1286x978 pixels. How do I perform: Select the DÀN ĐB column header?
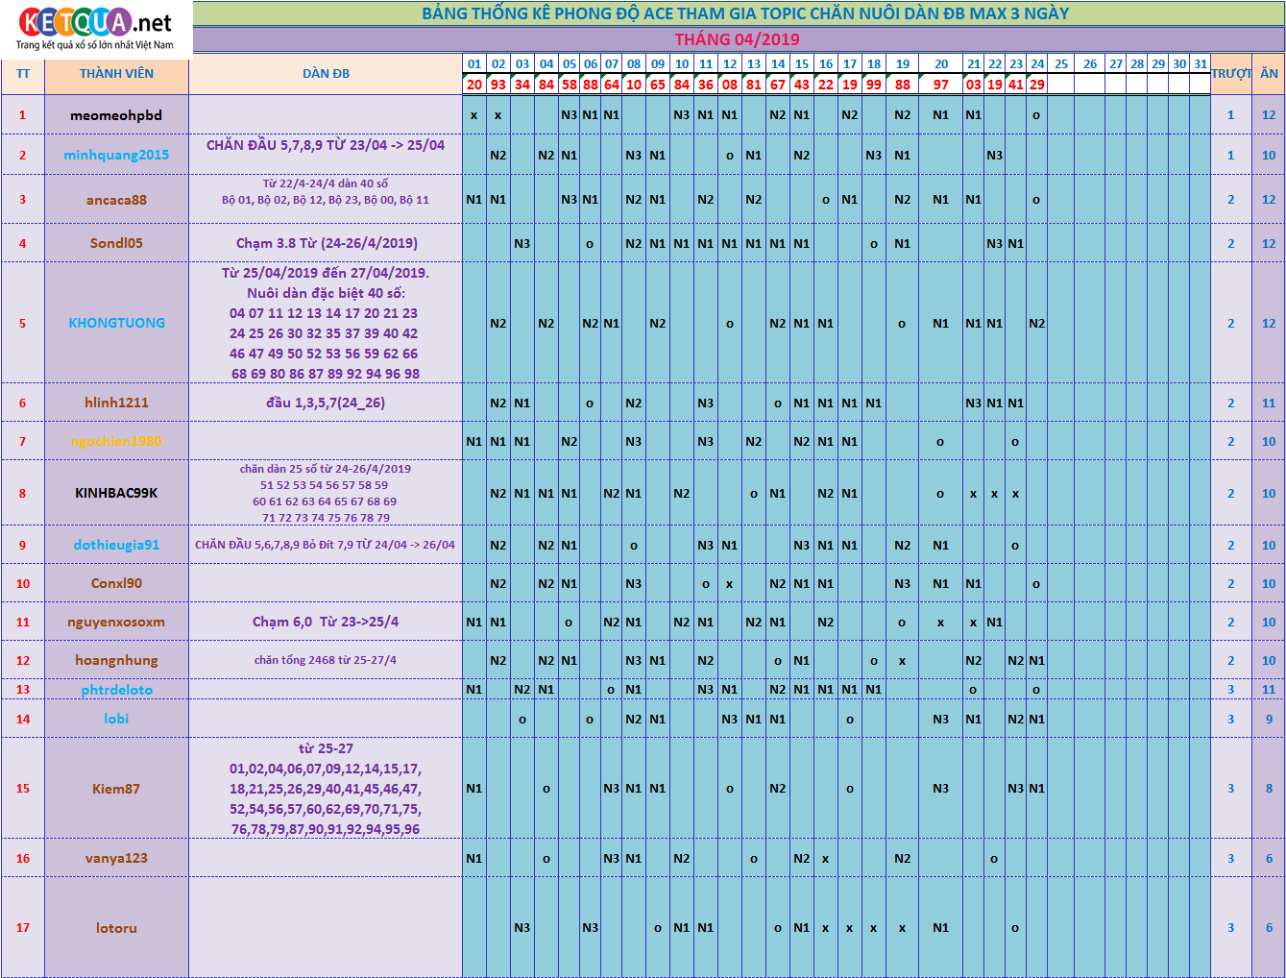pyautogui.click(x=326, y=74)
